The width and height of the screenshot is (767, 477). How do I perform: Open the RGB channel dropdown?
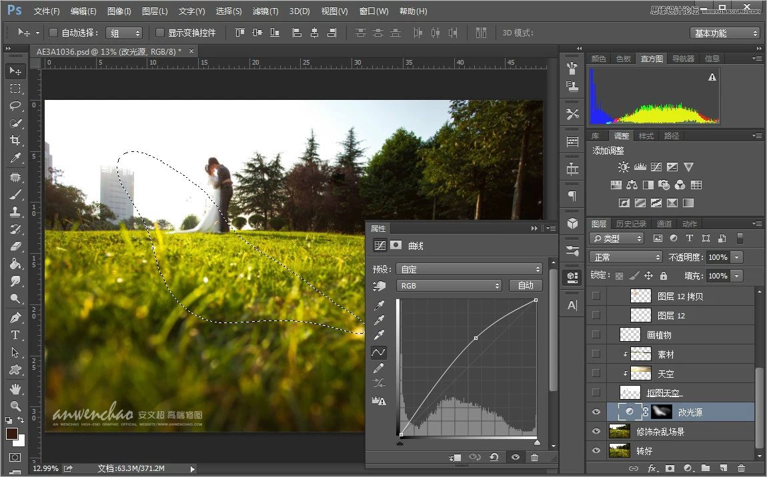448,285
